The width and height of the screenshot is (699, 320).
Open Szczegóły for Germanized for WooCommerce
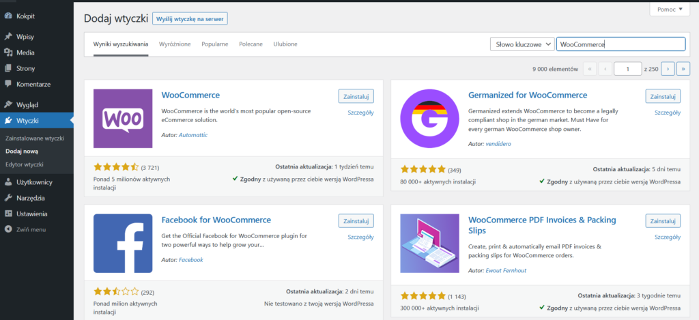[x=668, y=113]
